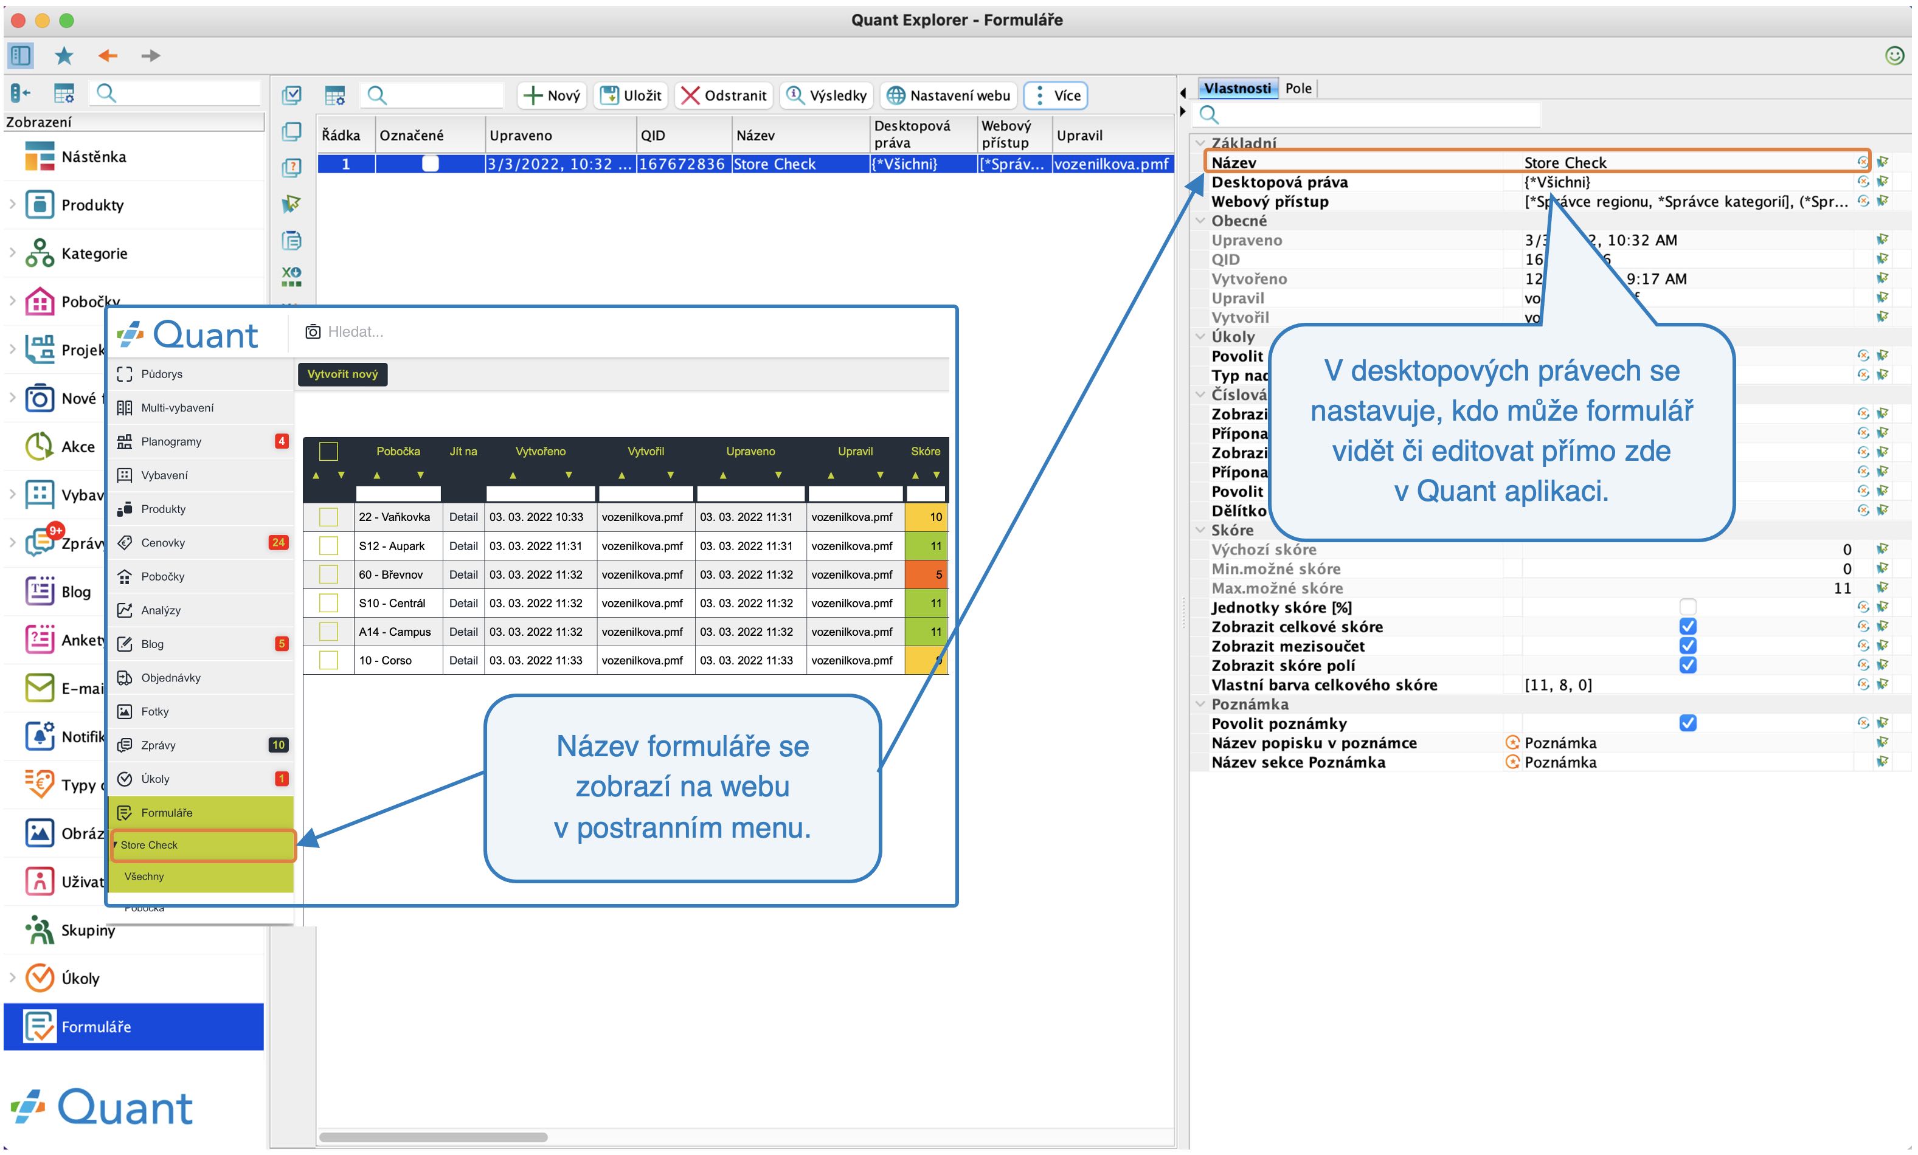Click the sidebar search field
This screenshot has height=1155, width=1918.
(175, 94)
